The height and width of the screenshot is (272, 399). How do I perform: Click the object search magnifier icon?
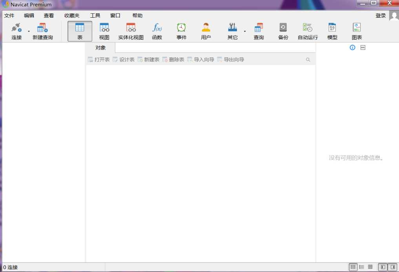coord(308,60)
